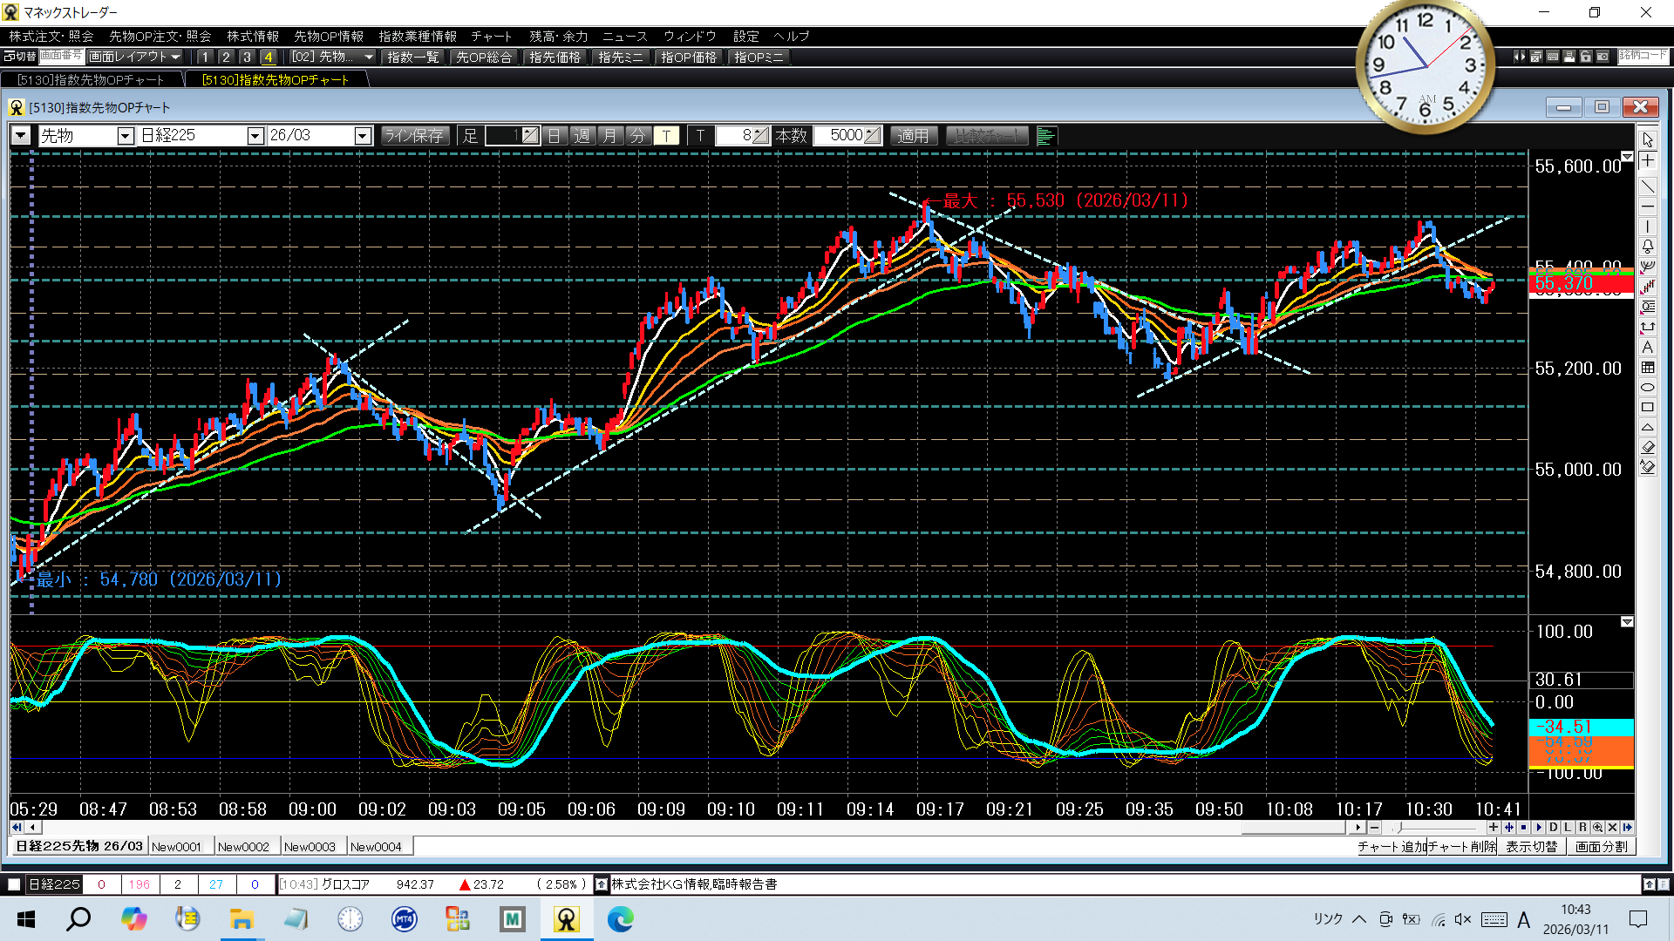Toggle the 日 daily candle period button

pyautogui.click(x=554, y=136)
